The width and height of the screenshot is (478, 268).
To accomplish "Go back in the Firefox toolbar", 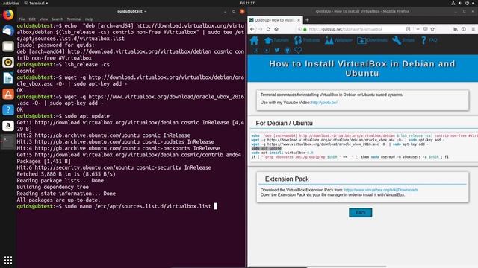I will (252, 29).
